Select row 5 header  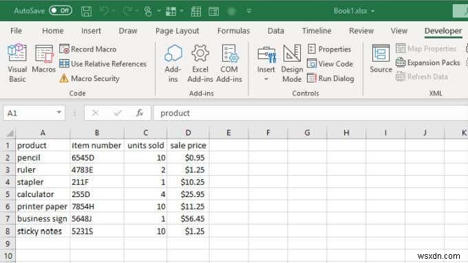coord(8,194)
